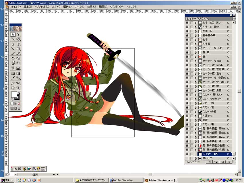Screen dimensions: 244x183
Task: Select the Zoom magnifier tool
Action: 18,88
